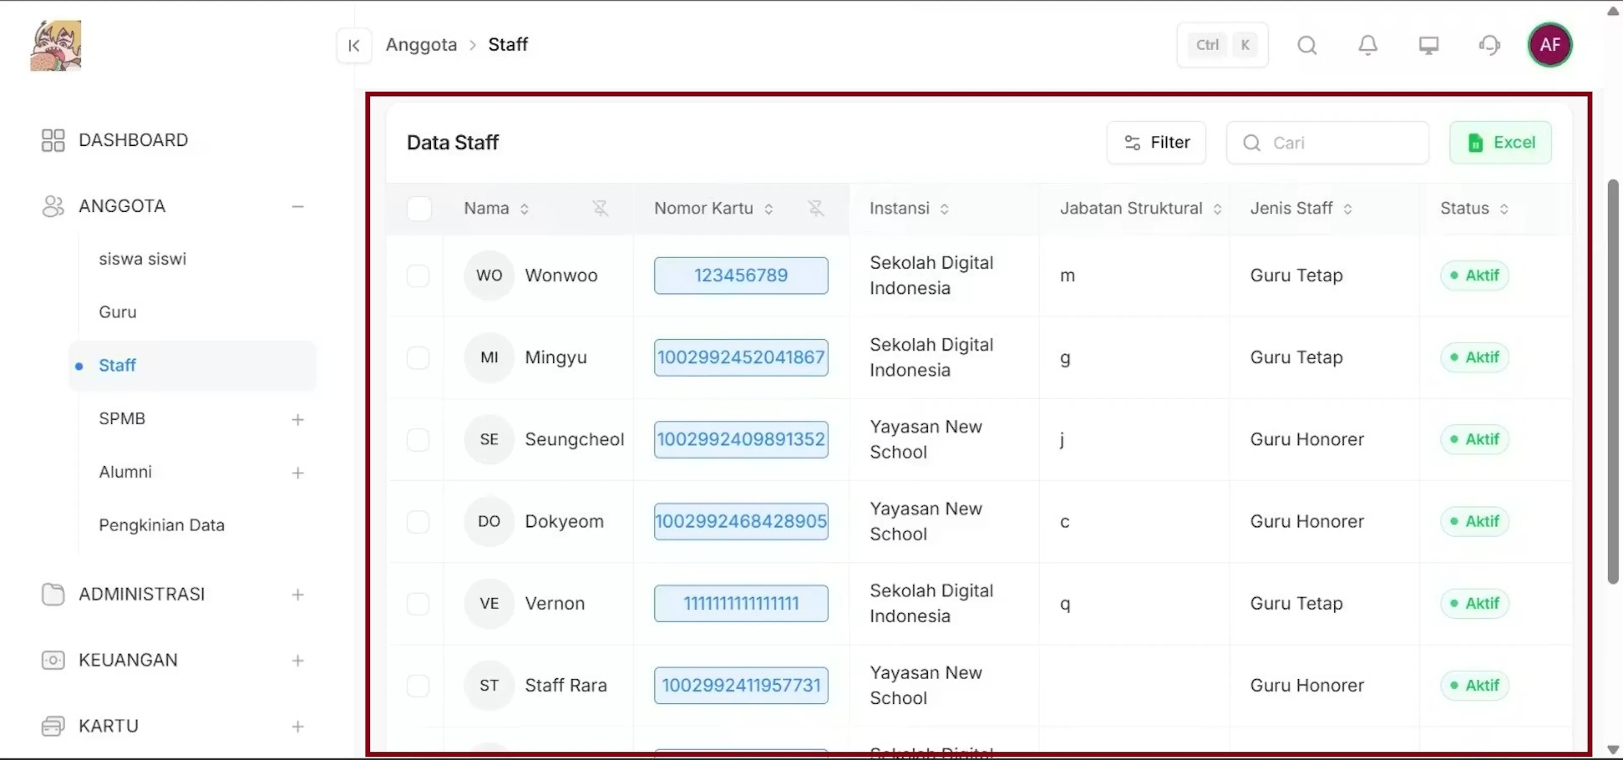Select the Staff sidebar item
This screenshot has width=1623, height=760.
point(192,366)
